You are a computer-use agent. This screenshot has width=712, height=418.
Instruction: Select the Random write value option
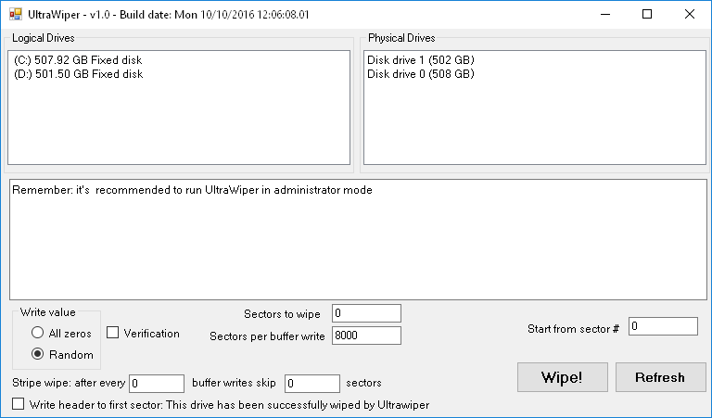(x=38, y=354)
